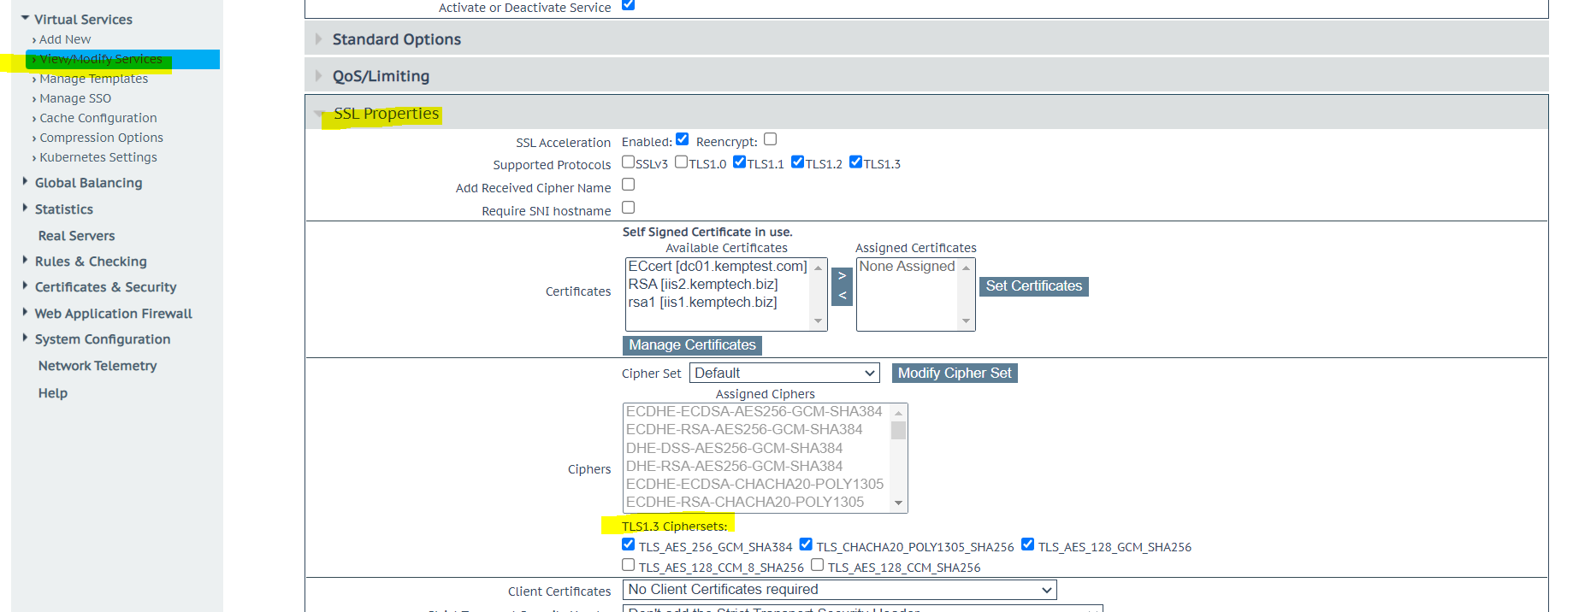This screenshot has width=1573, height=612.
Task: Expand Global Balancing menu
Action: click(x=88, y=183)
